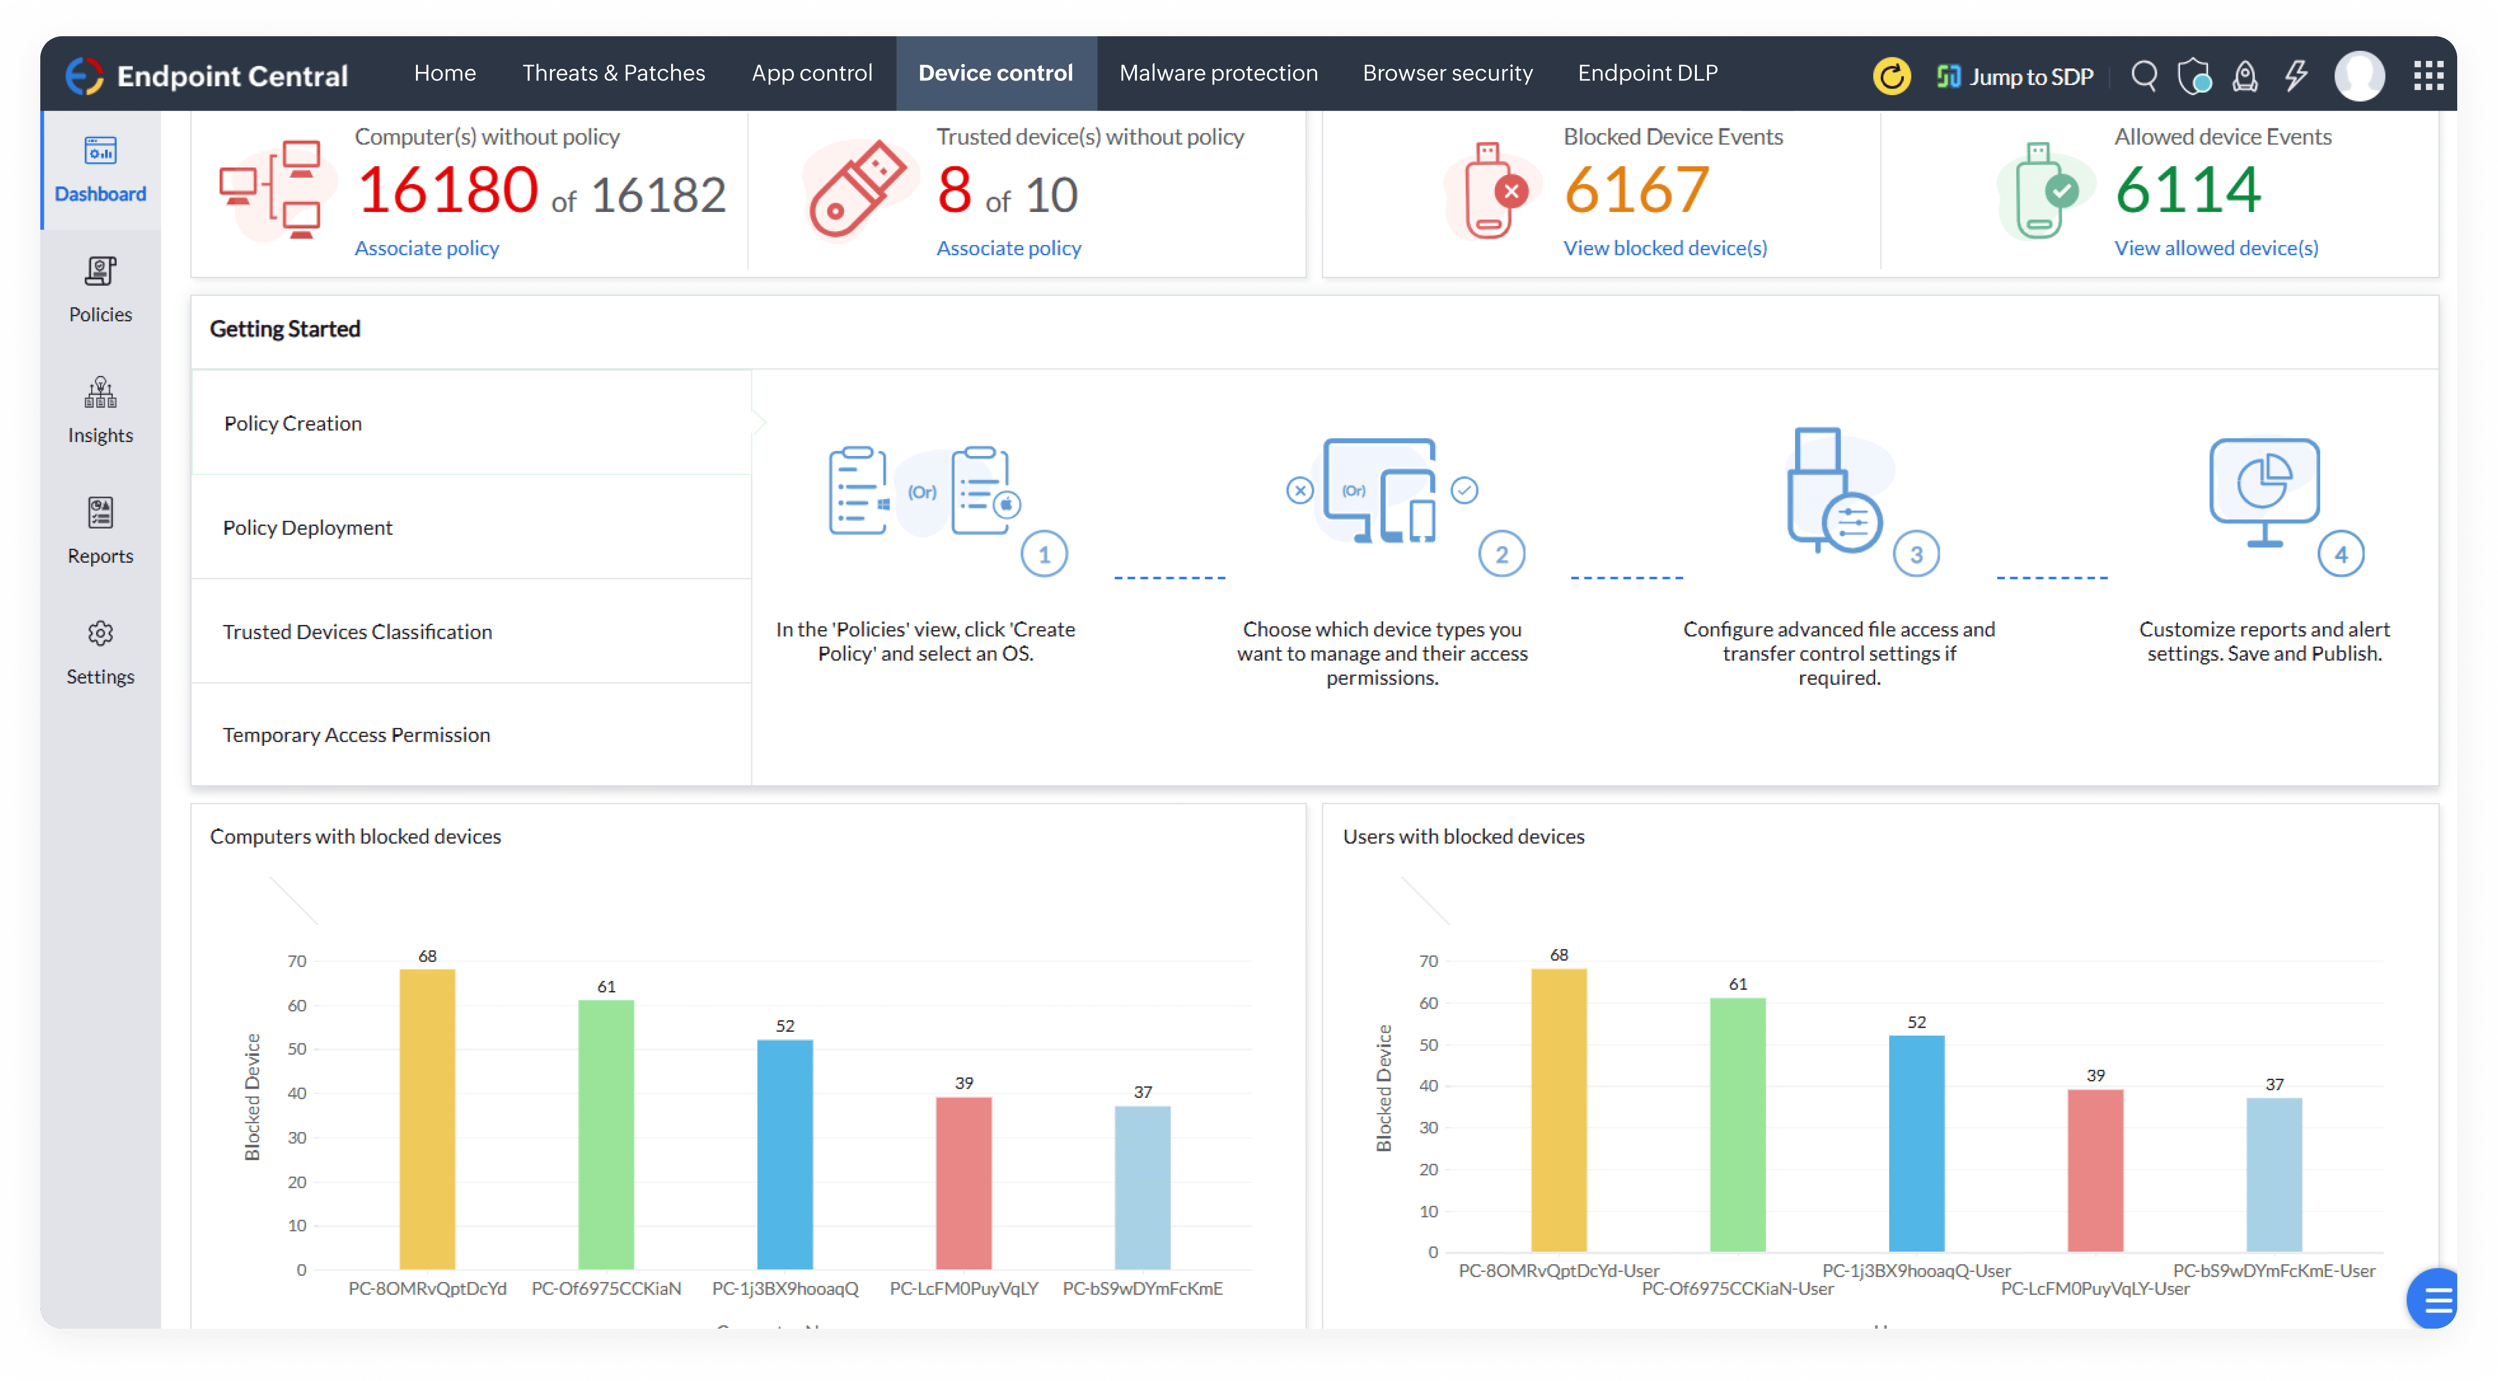The image size is (2498, 1381).
Task: Click the lightning bolt quick actions icon
Action: tap(2296, 75)
